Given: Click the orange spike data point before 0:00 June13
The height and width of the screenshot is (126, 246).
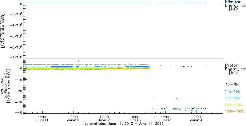Looking at the screenshot, I should click(x=129, y=63).
